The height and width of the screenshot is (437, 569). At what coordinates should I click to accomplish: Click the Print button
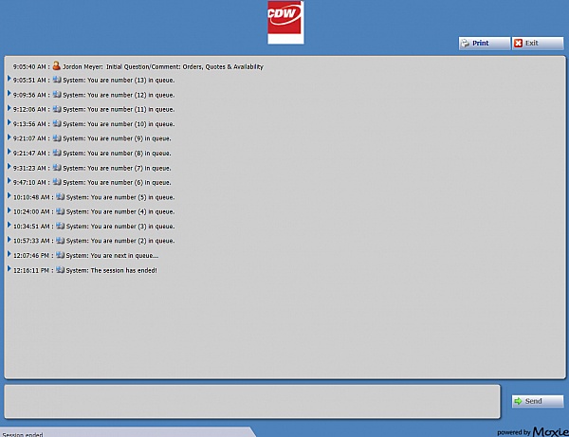484,44
